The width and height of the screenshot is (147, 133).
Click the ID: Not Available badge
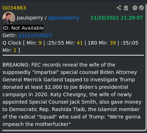[x=23, y=28]
